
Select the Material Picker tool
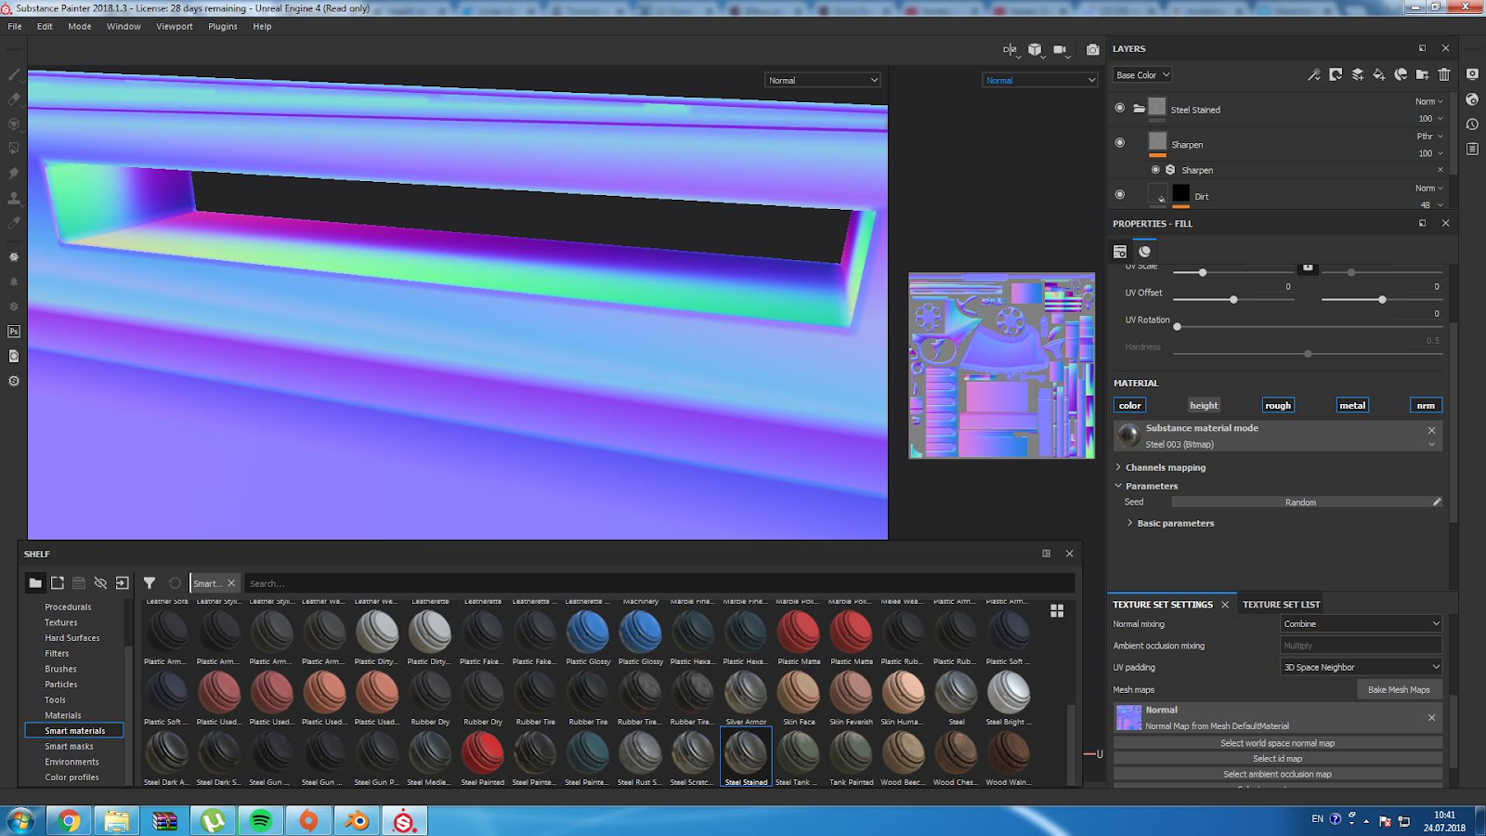pyautogui.click(x=13, y=223)
